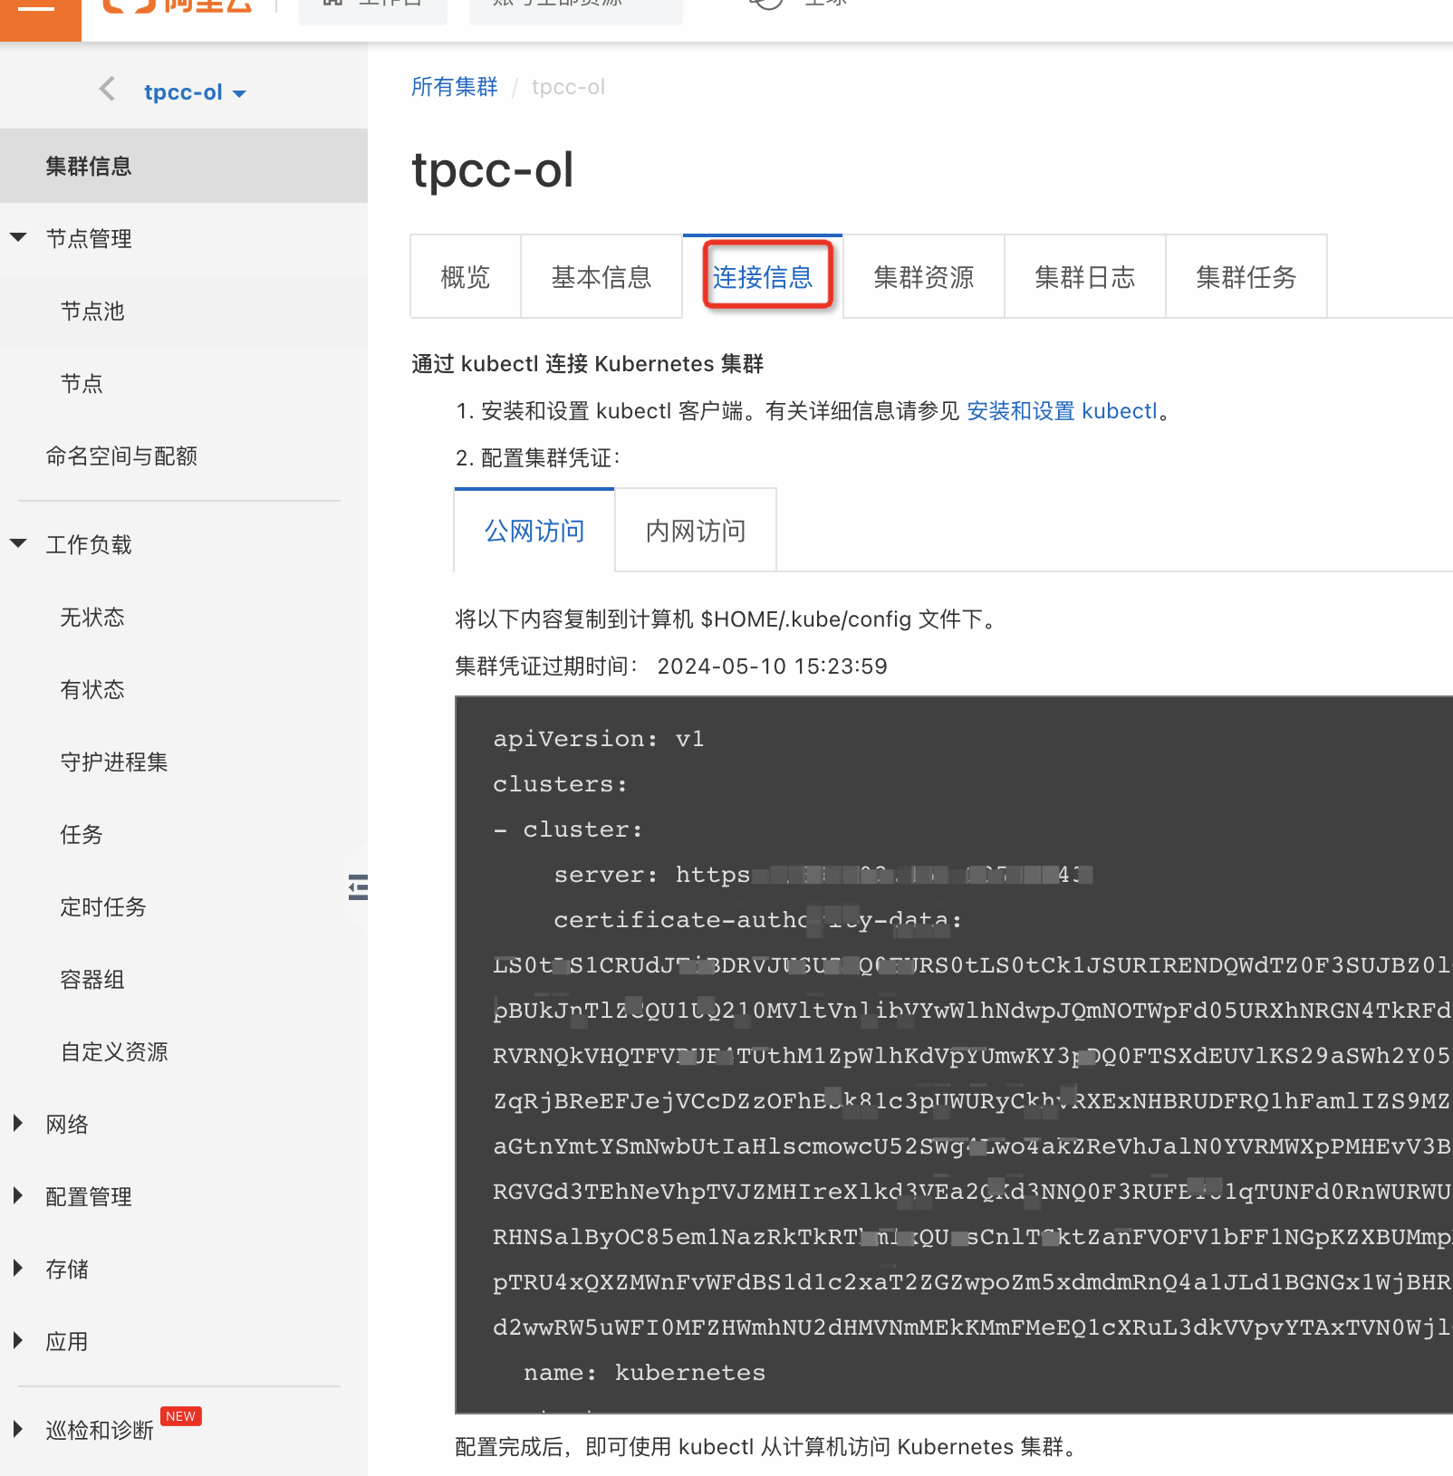Click the '通过 kubectl 连接 Kubernetes 集群' heading

(x=588, y=364)
